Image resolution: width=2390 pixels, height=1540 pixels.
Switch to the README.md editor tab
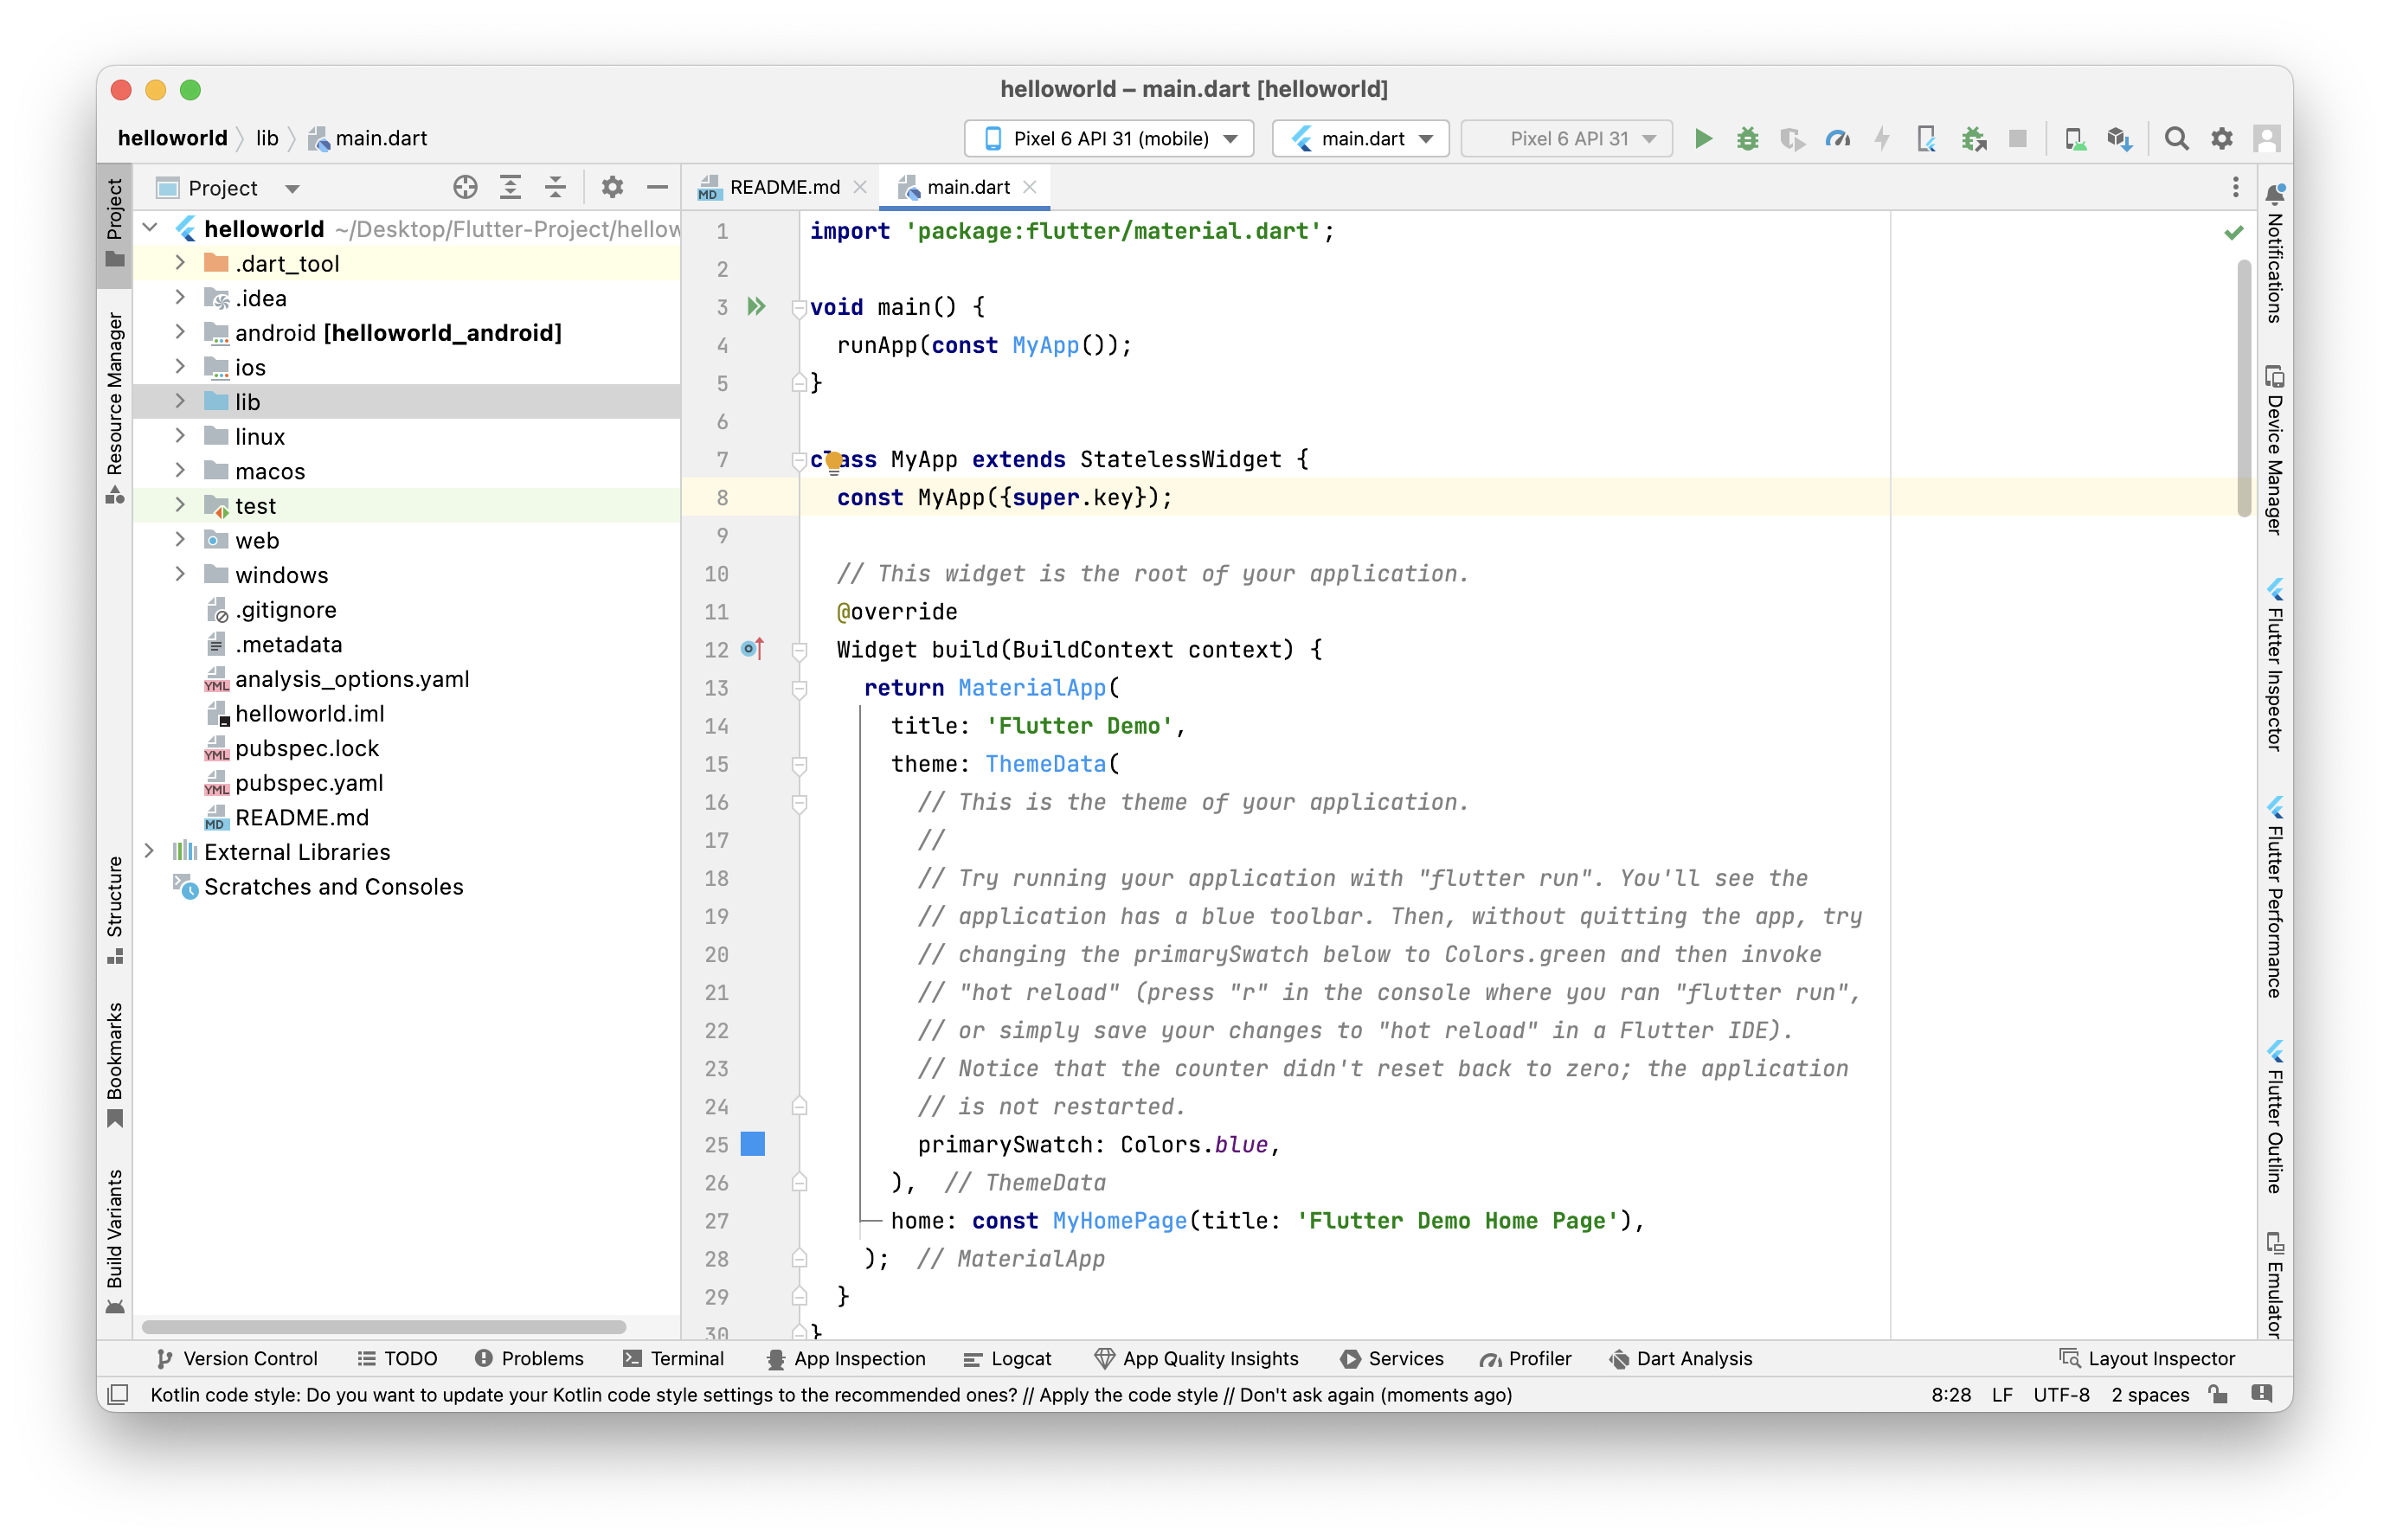click(x=783, y=187)
